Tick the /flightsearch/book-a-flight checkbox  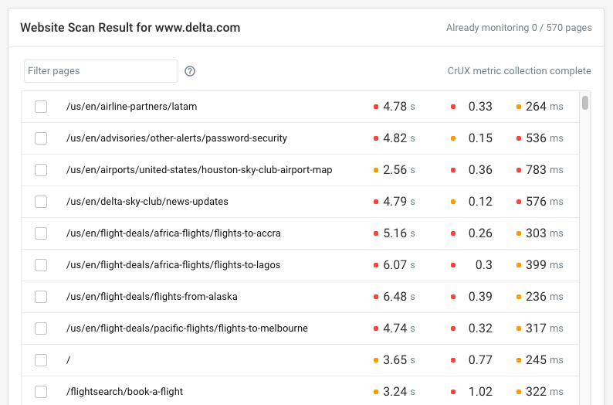coord(41,392)
